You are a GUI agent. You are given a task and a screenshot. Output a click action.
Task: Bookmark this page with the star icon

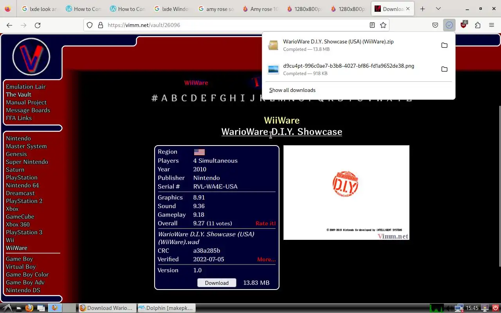tap(383, 25)
